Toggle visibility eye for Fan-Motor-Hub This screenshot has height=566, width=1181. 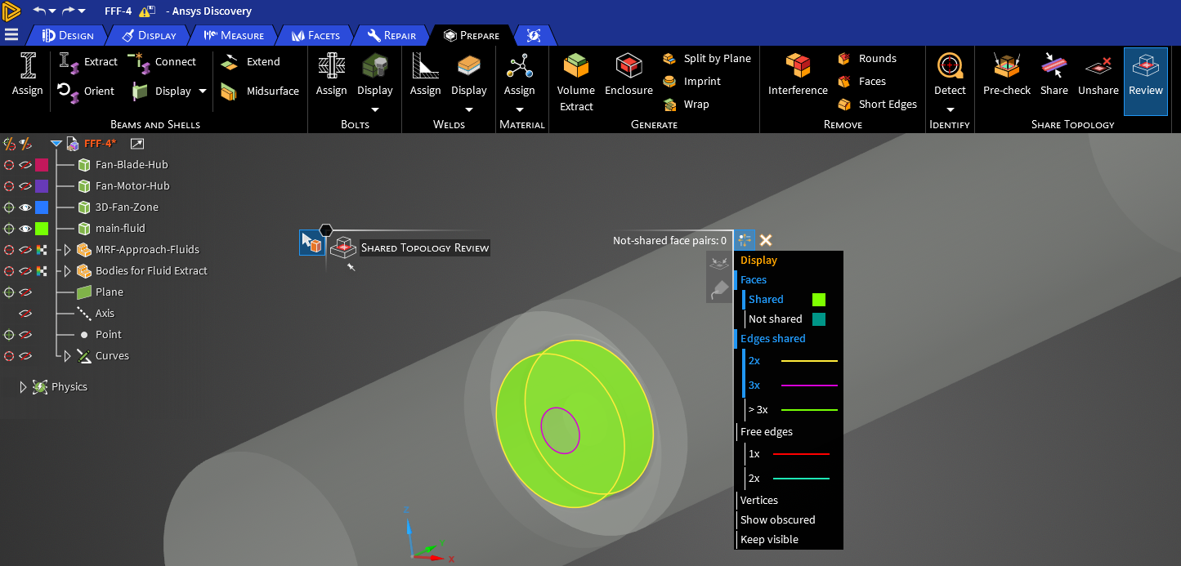(25, 186)
